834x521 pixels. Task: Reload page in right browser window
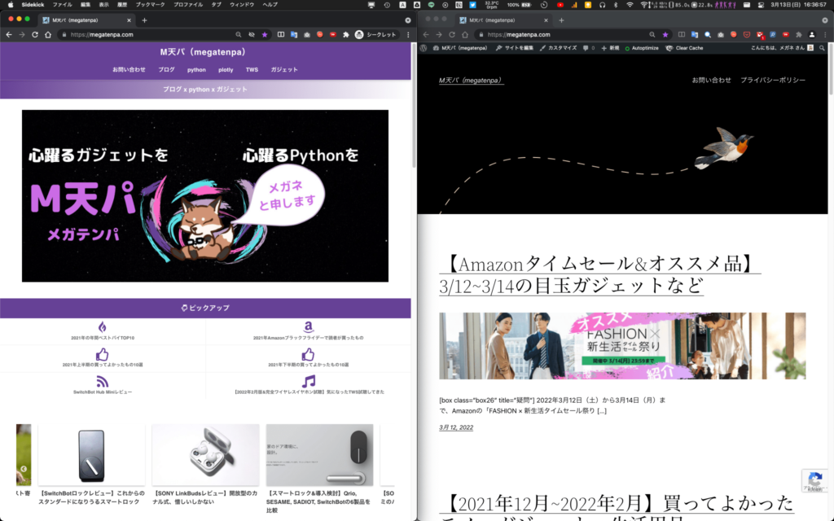452,34
